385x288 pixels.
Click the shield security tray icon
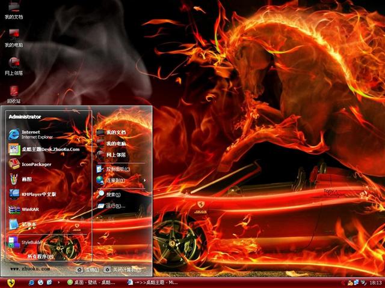(x=363, y=283)
